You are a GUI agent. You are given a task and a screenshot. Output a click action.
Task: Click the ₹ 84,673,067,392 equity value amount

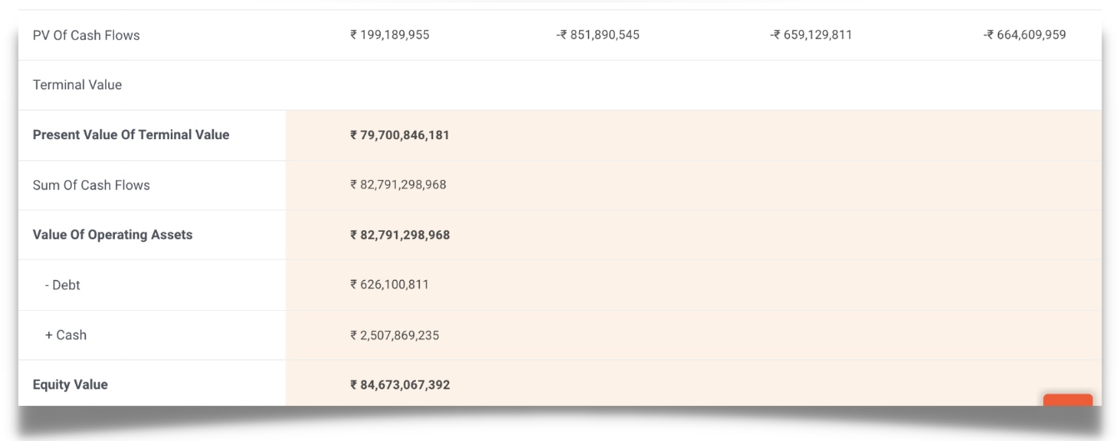pos(400,385)
